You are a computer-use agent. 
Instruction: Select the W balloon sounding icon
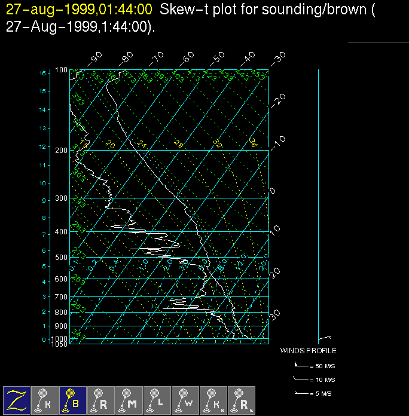[x=186, y=400]
